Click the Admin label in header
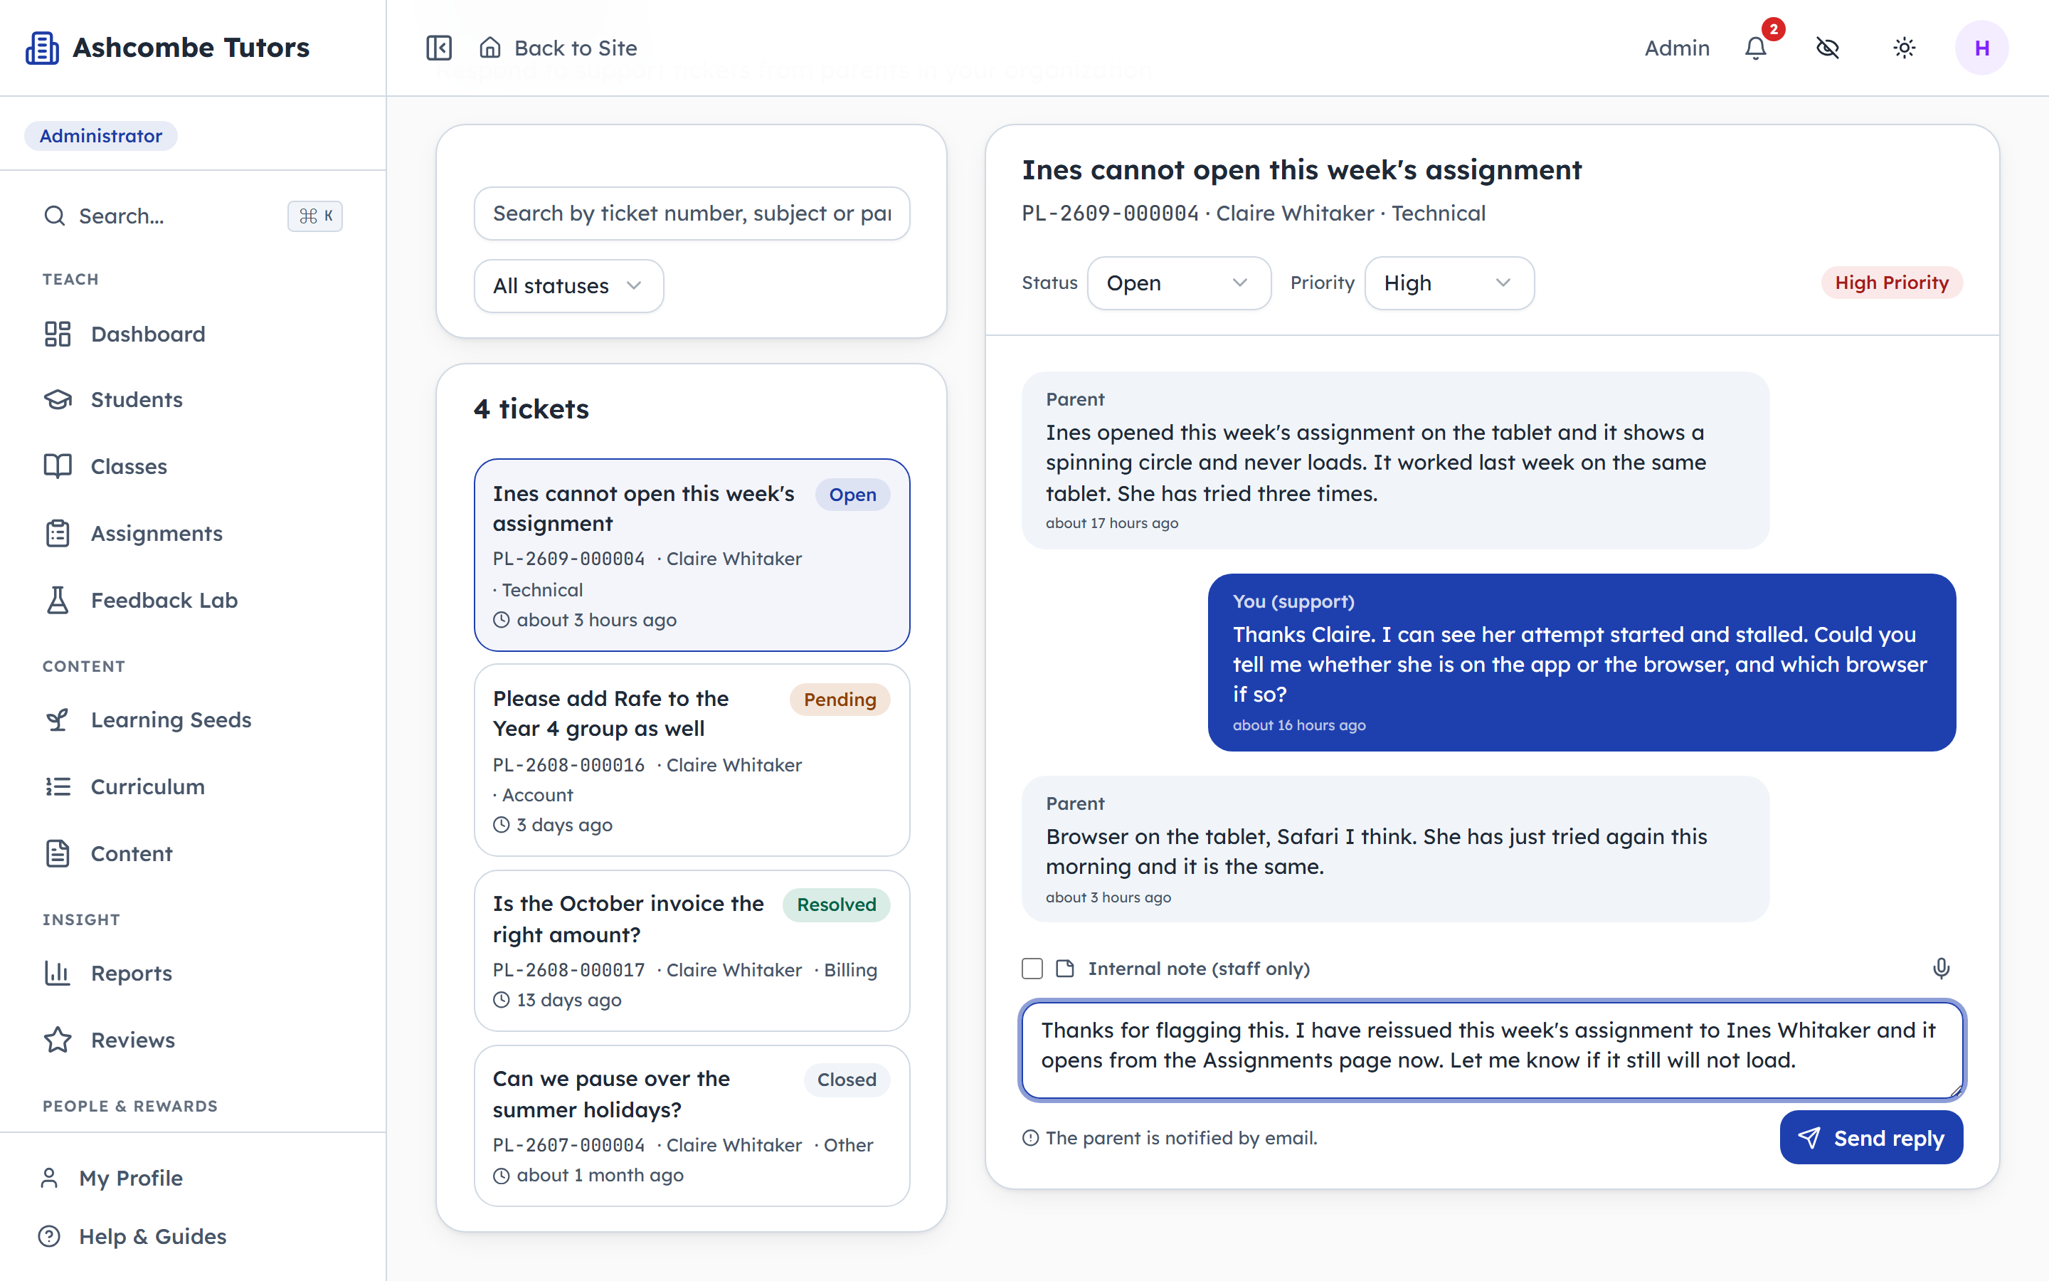The image size is (2049, 1281). (1676, 48)
